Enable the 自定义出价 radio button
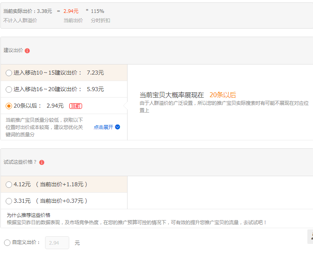Screen dimensions: 313x256 7,243
